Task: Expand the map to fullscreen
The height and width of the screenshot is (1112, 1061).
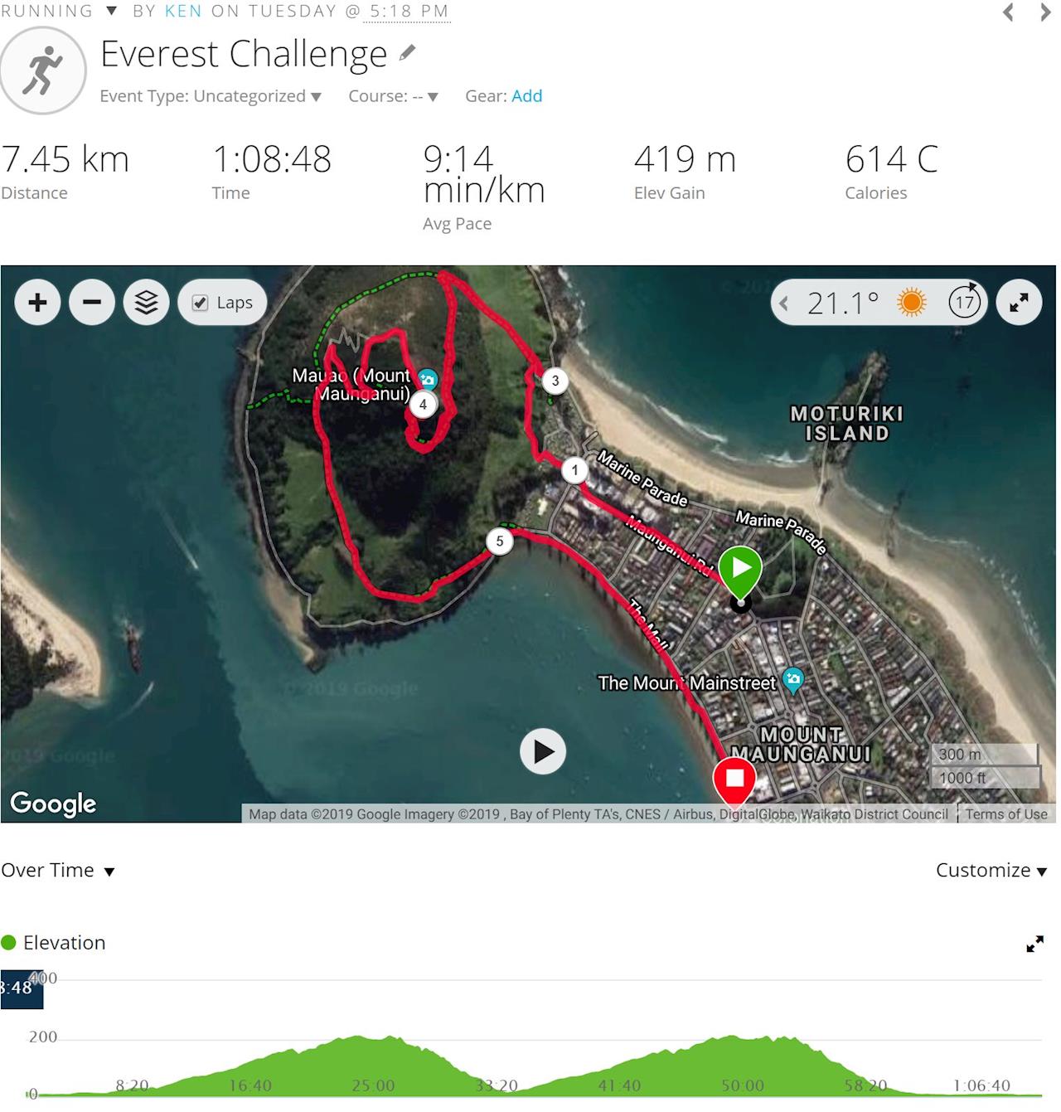Action: 1019,303
